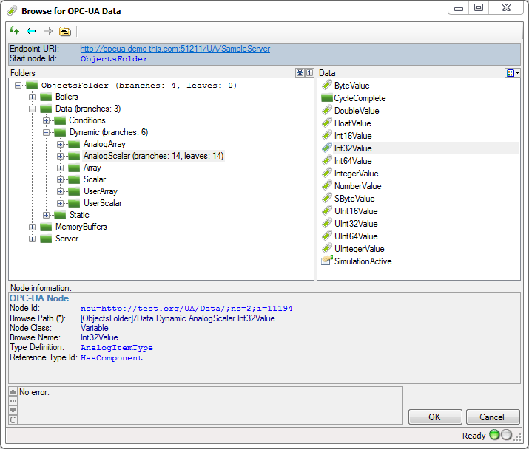
Task: Collapse the Dynamic folder branch
Action: 47,132
